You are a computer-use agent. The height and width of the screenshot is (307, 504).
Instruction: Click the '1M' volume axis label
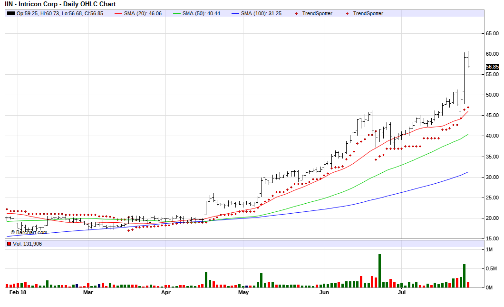pyautogui.click(x=489, y=250)
